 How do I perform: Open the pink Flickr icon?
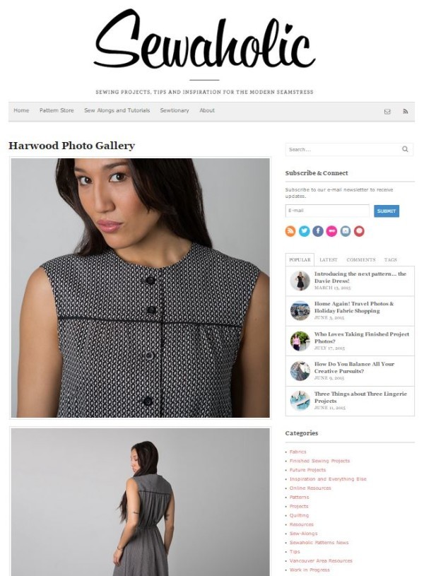point(331,231)
